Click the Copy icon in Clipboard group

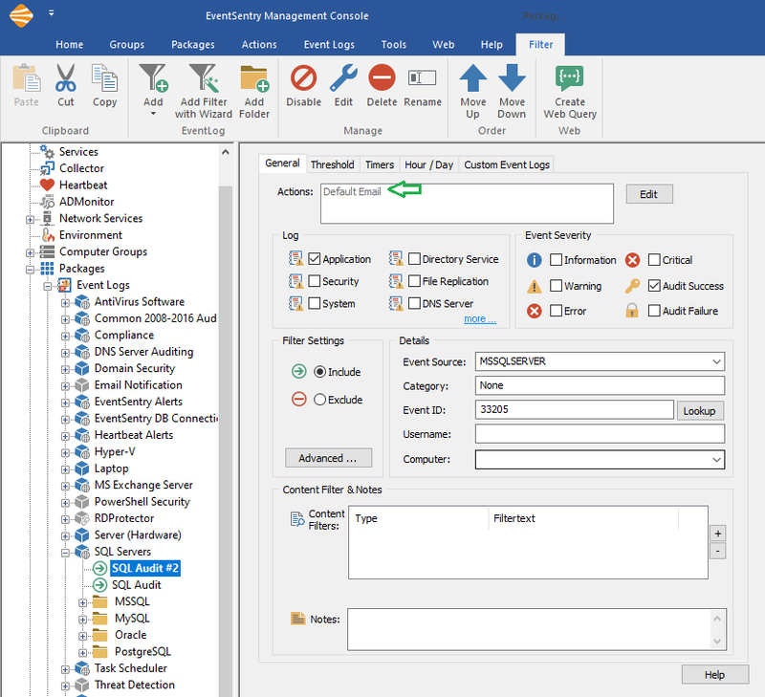click(104, 78)
